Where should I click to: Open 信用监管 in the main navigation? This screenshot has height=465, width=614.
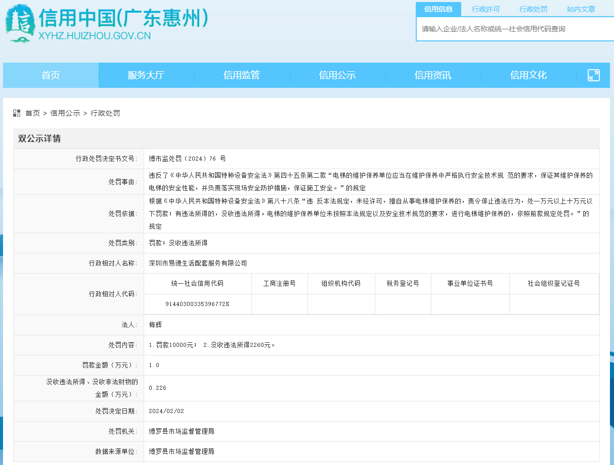pyautogui.click(x=242, y=75)
